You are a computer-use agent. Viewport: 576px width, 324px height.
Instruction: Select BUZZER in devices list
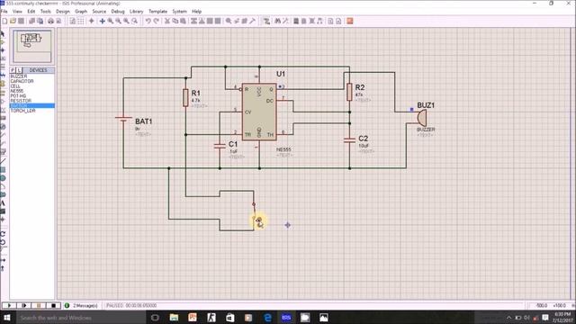click(32, 76)
